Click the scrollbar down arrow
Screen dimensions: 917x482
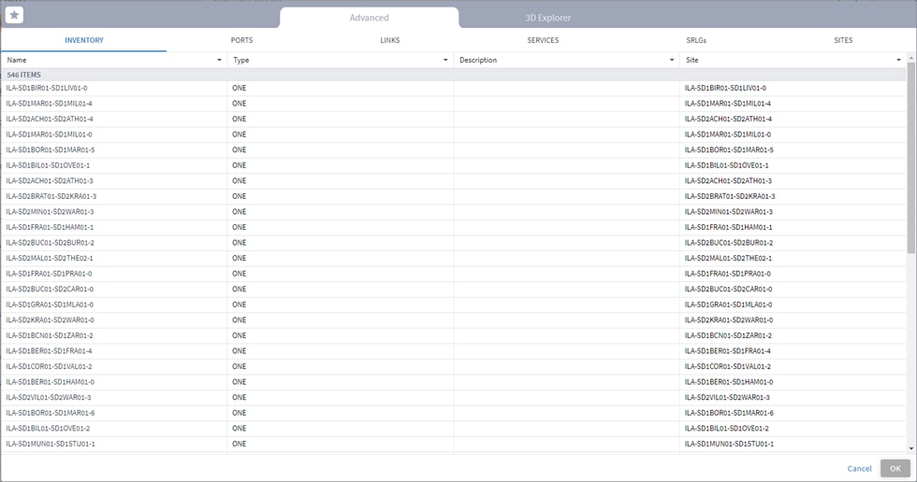[911, 448]
